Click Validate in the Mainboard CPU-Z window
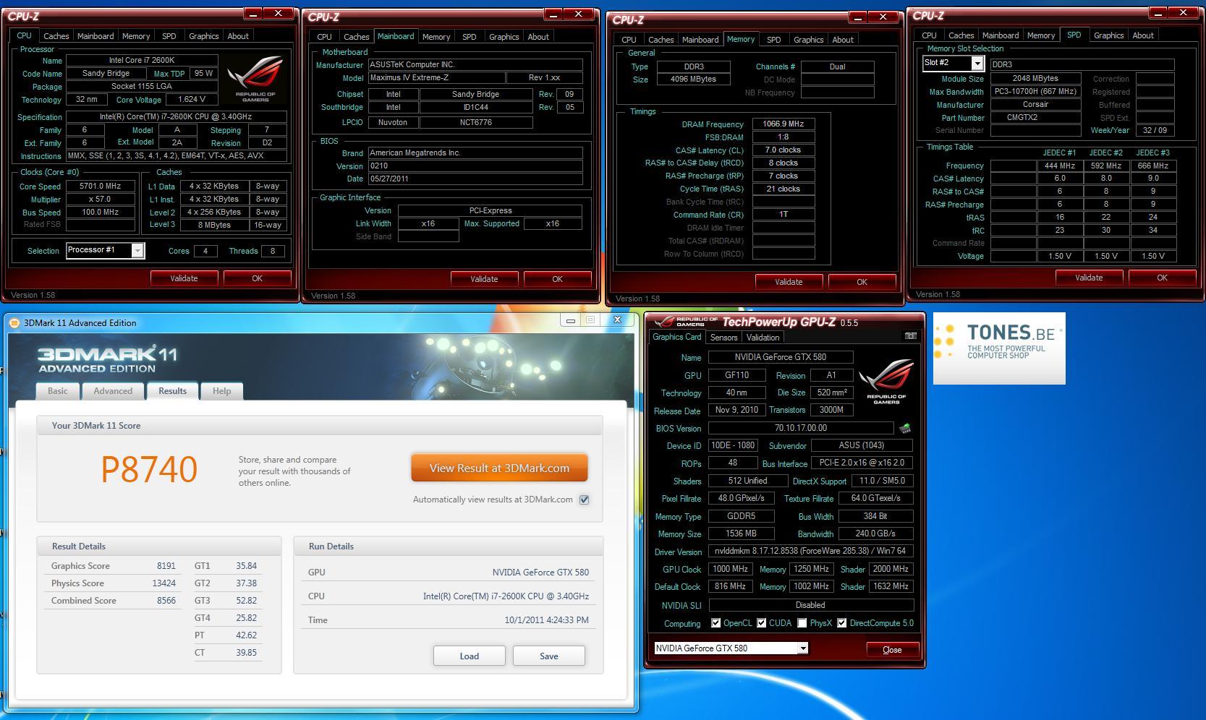1206x720 pixels. pyautogui.click(x=484, y=279)
